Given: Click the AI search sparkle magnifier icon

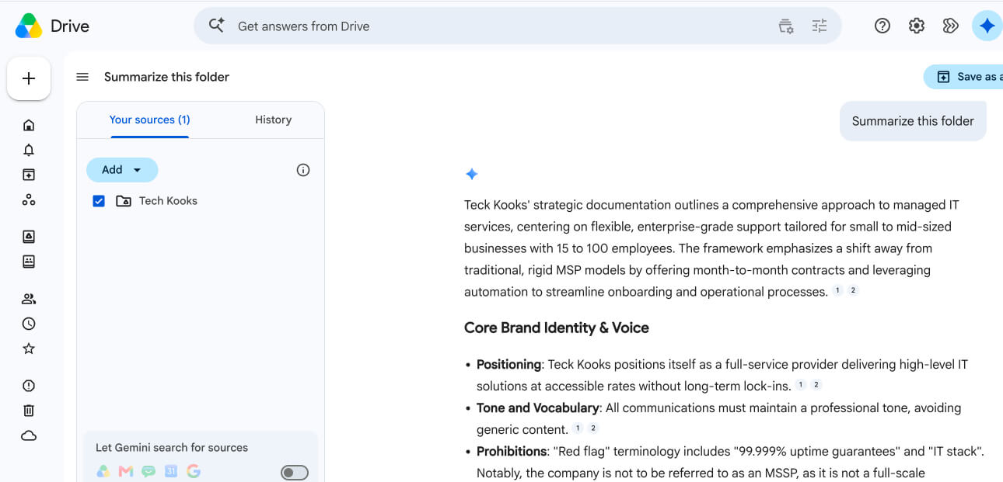Looking at the screenshot, I should coord(217,26).
